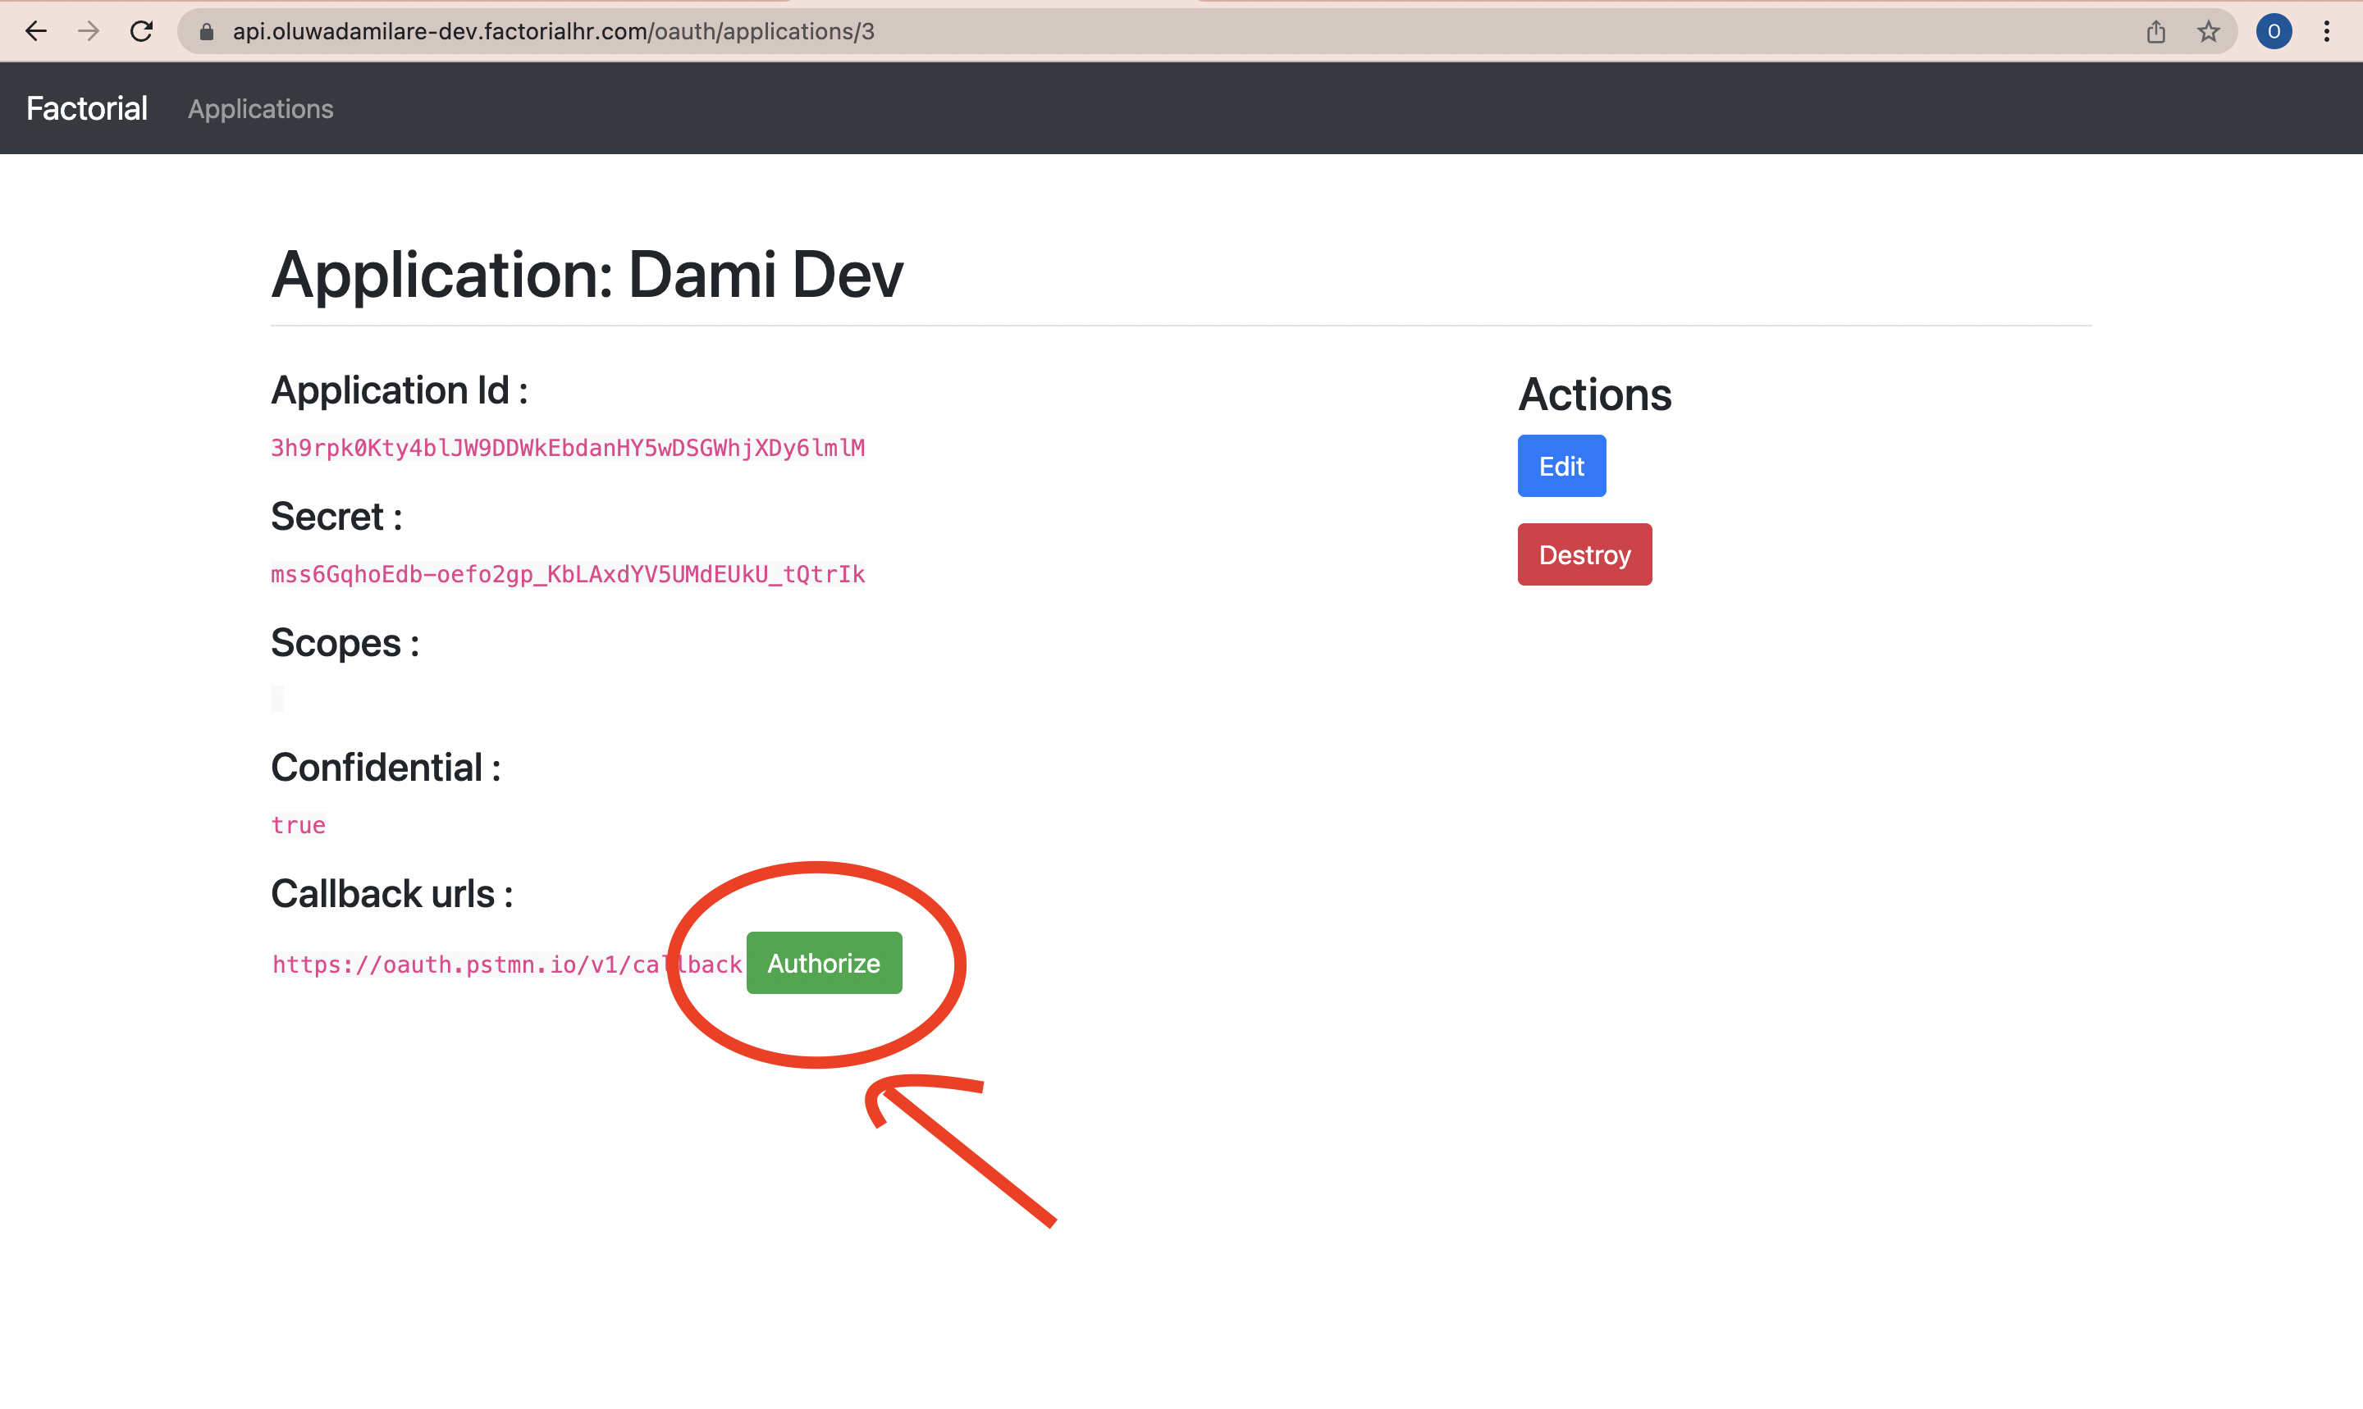Click the Application Id value string
This screenshot has height=1409, width=2363.
pos(567,448)
